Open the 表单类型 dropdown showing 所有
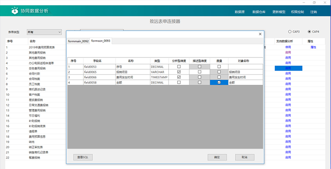The height and width of the screenshot is (169, 331). coord(44,32)
